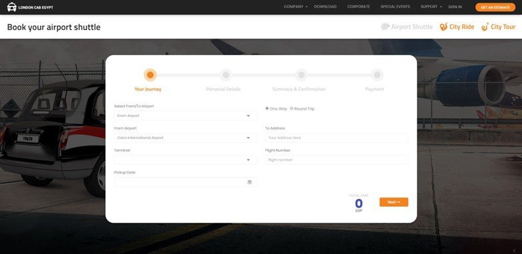Select the One Way radio button

point(267,108)
